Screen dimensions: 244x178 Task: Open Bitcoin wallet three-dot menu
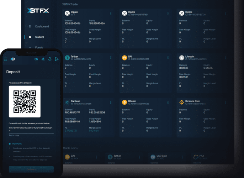pyautogui.click(x=168, y=102)
